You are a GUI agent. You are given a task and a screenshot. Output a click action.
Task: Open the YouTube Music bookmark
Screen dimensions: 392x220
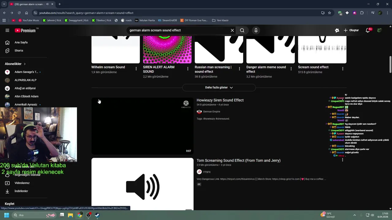[29, 20]
